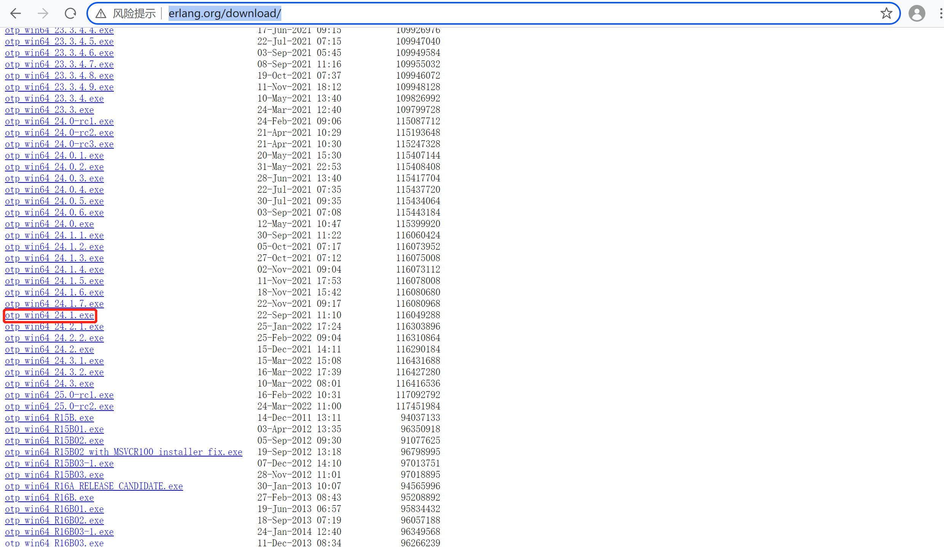This screenshot has height=547, width=944.
Task: Click the 22-Sep-2021 11:10 date text
Action: (299, 315)
